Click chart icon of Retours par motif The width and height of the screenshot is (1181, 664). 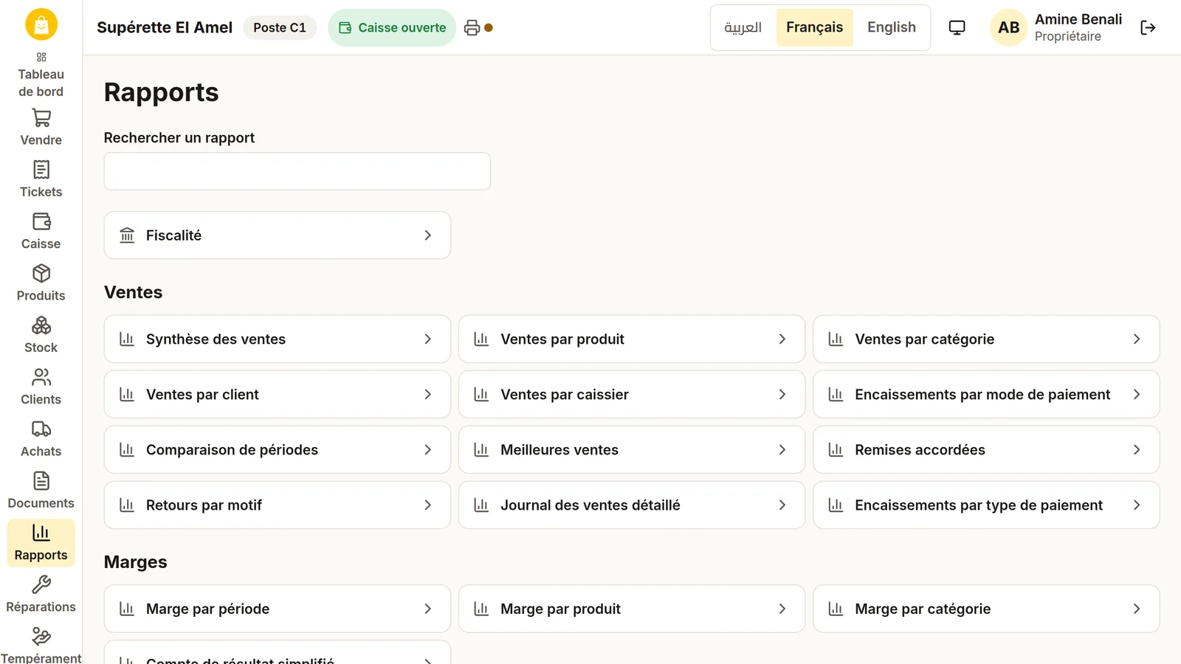(x=127, y=505)
